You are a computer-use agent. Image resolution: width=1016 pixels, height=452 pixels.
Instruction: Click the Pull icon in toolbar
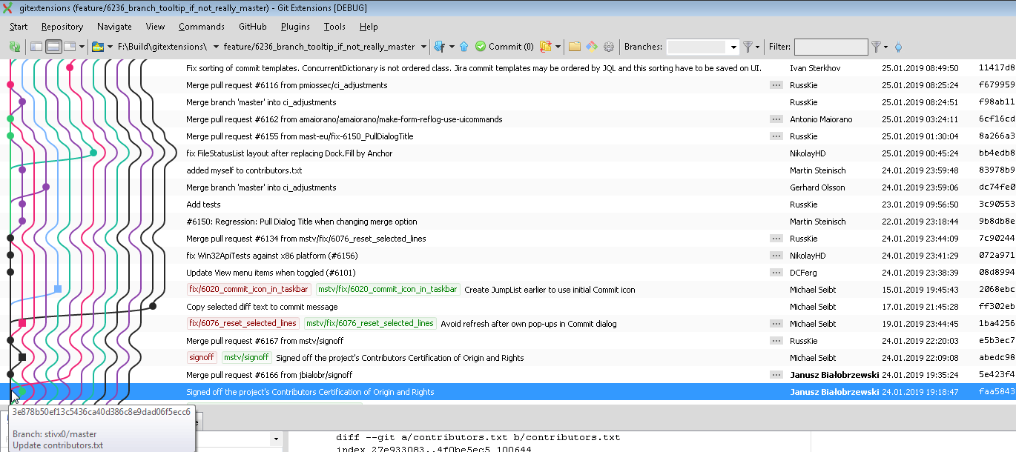[439, 47]
